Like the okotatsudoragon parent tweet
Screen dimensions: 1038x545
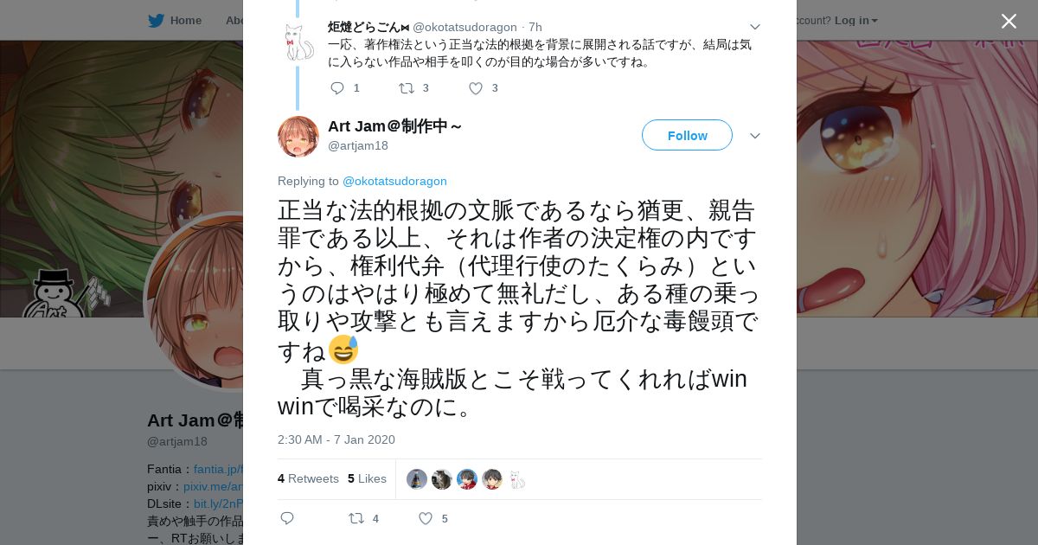(476, 87)
